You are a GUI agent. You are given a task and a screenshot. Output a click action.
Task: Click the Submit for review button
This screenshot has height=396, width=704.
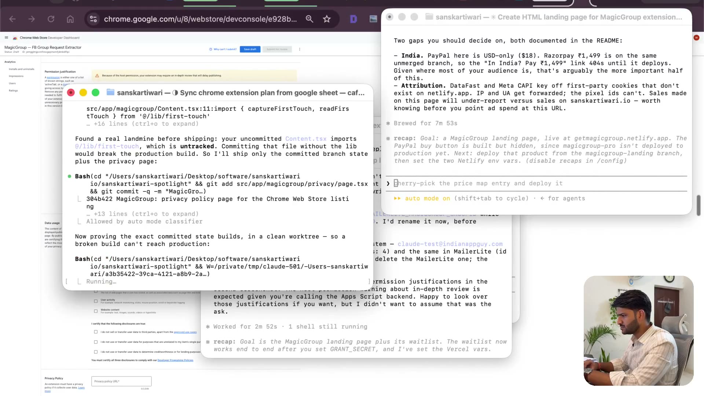pos(277,49)
